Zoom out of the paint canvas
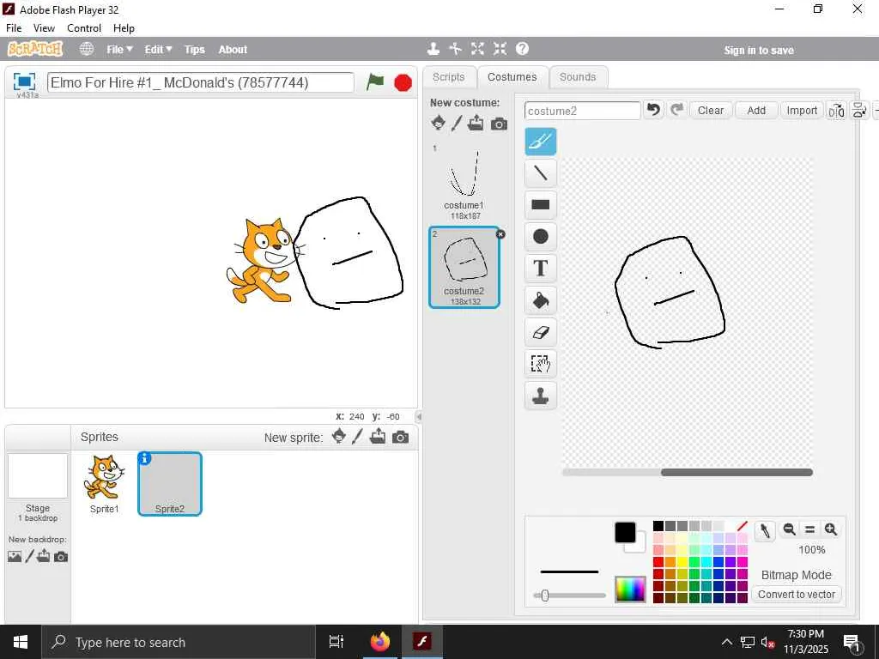This screenshot has height=659, width=879. (790, 529)
